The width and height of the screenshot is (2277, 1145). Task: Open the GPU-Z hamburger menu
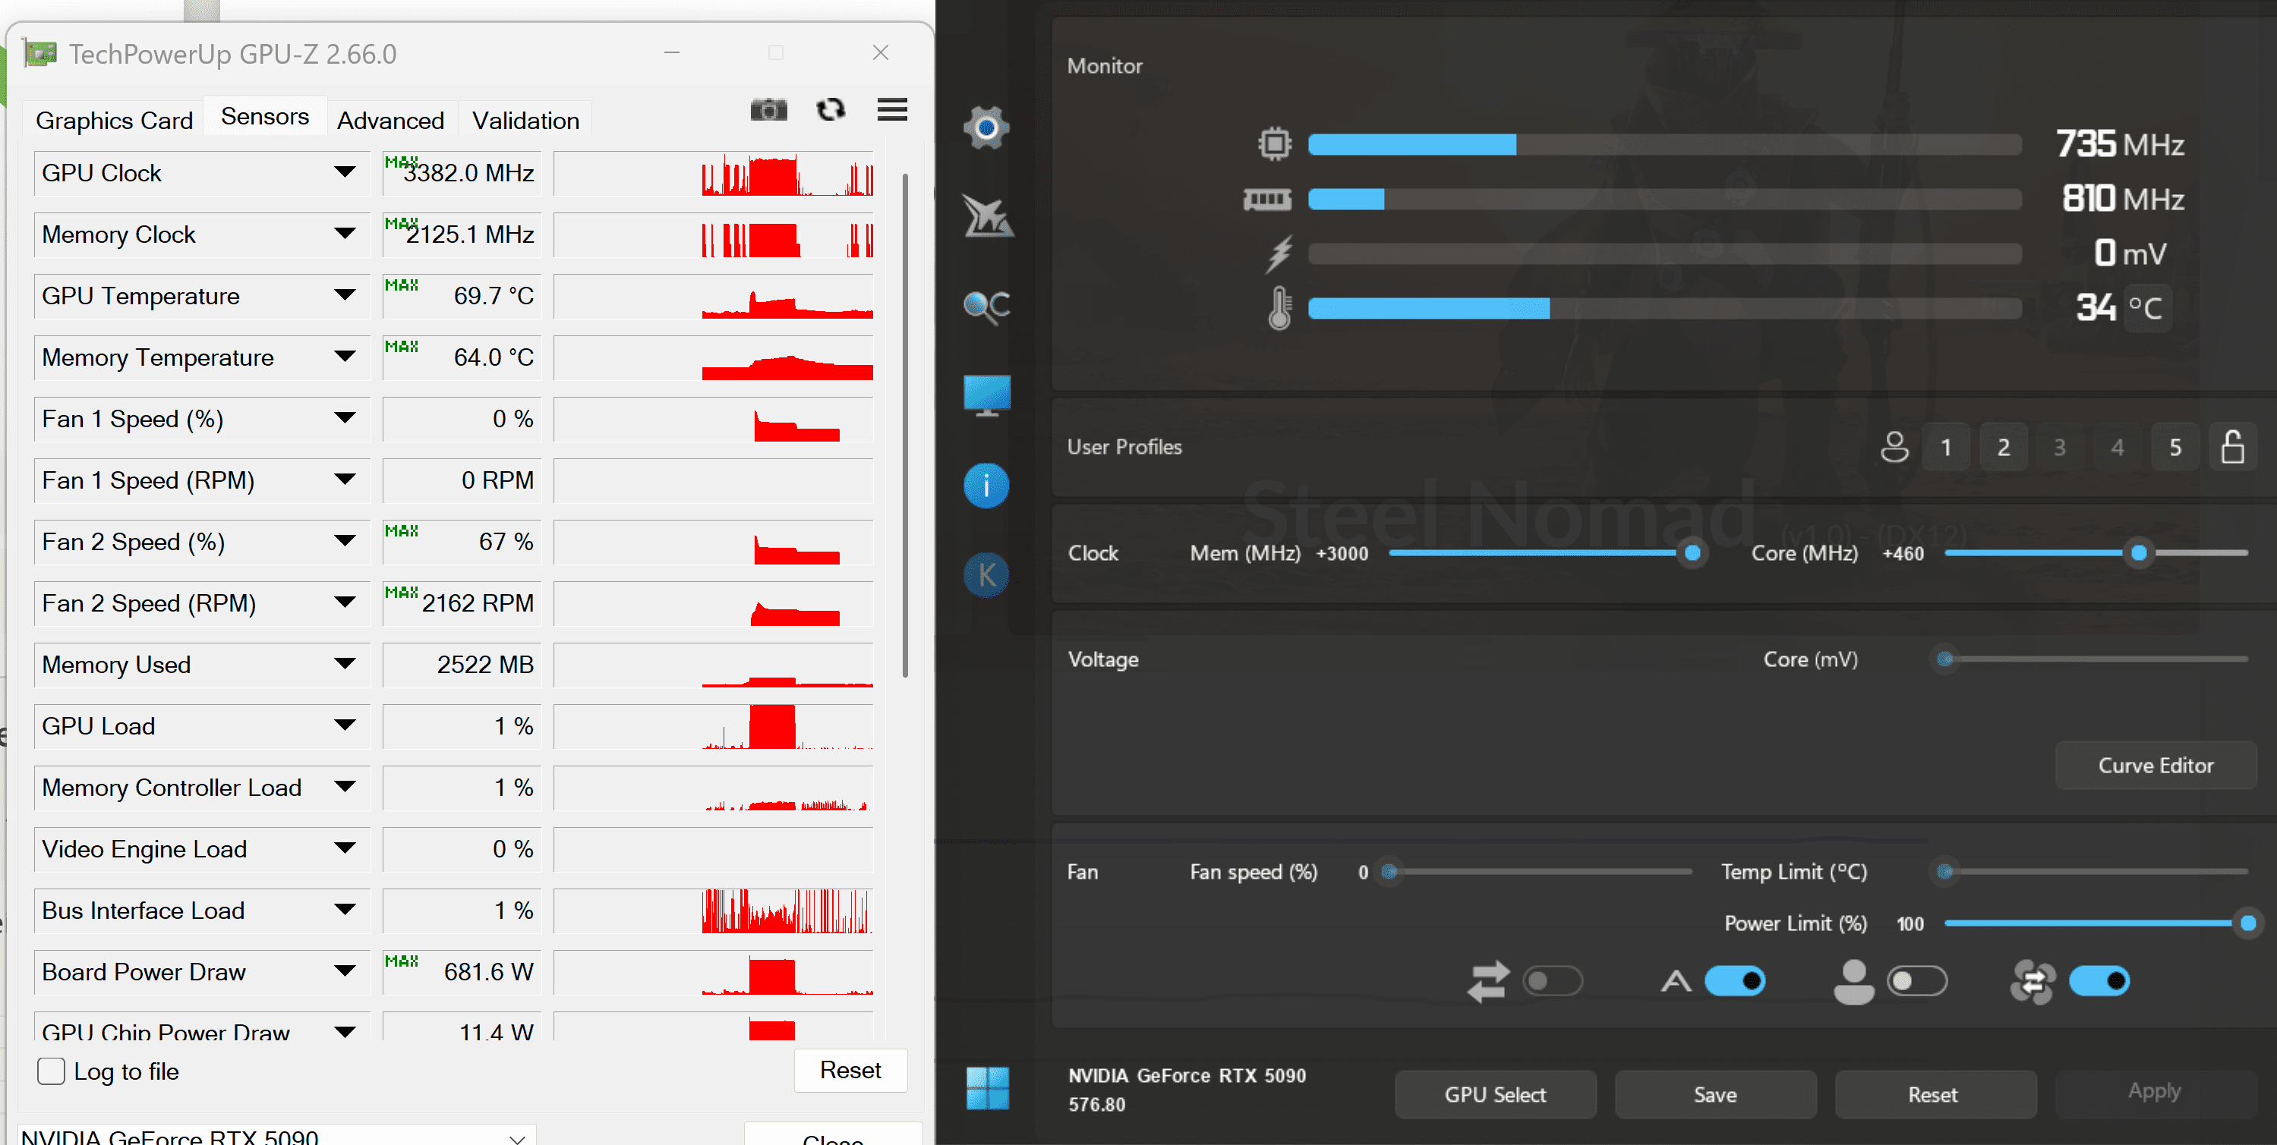click(x=892, y=111)
